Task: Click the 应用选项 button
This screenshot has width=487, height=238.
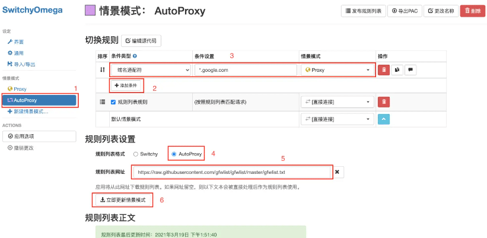Action: 39,136
